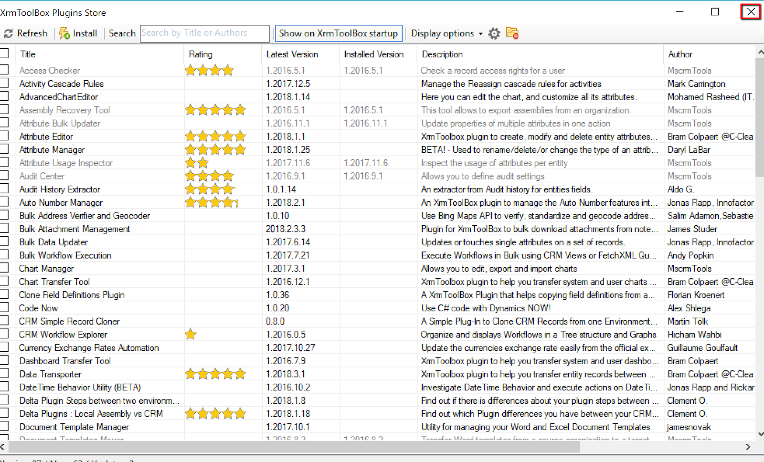The height and width of the screenshot is (462, 764).
Task: Click author Mark Carrington
Action: (x=696, y=84)
